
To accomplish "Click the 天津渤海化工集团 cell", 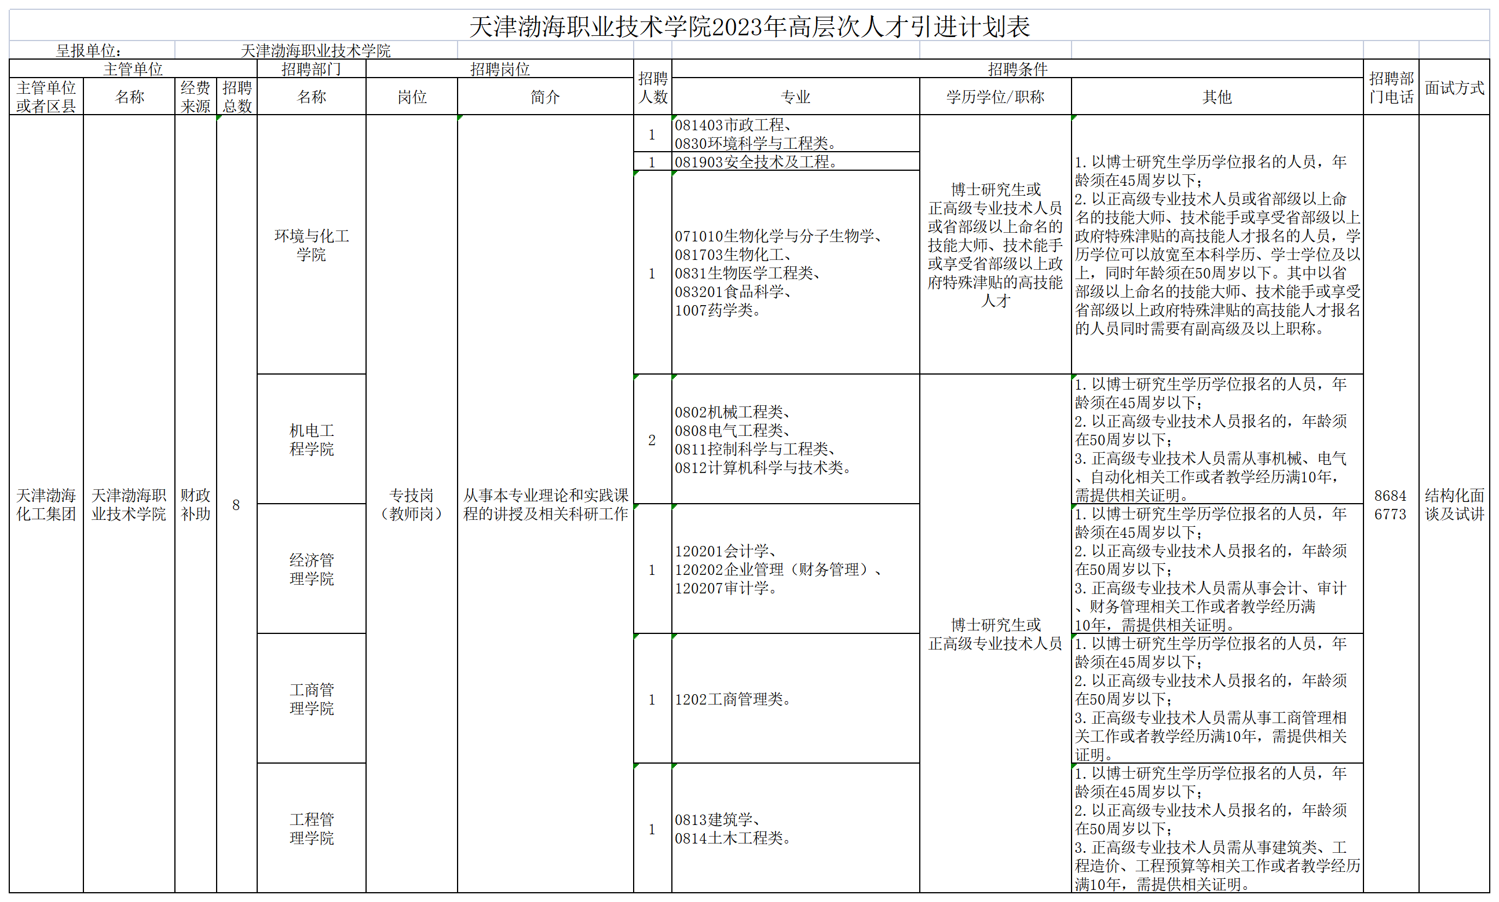I will [x=46, y=504].
